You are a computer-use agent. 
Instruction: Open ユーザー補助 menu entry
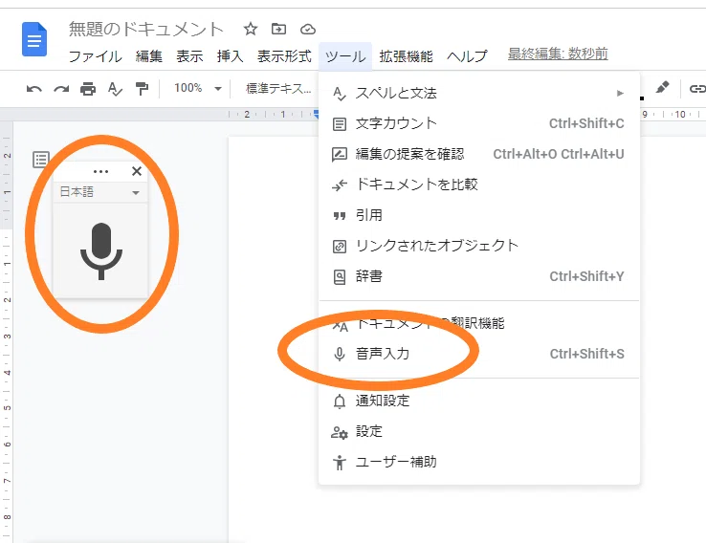(479, 462)
